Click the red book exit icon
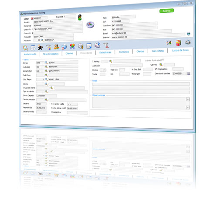This screenshot has height=210, width=207. click(179, 42)
